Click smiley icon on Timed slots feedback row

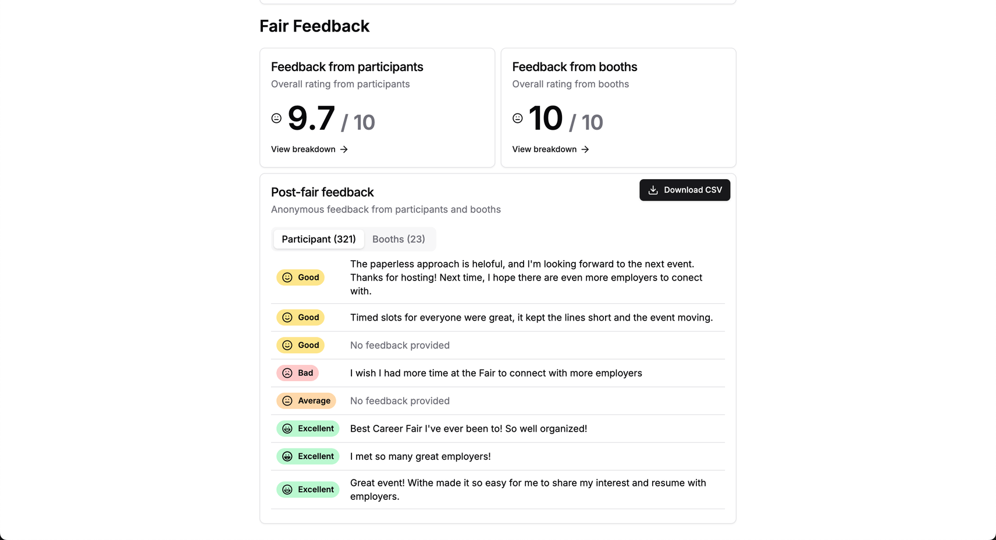coord(287,318)
